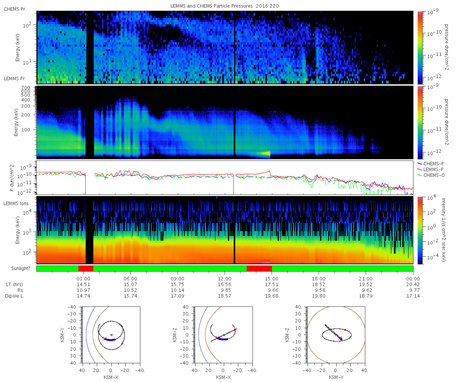Click the 12:00 time axis label
Screen dimensions: 459x382
coord(225,278)
